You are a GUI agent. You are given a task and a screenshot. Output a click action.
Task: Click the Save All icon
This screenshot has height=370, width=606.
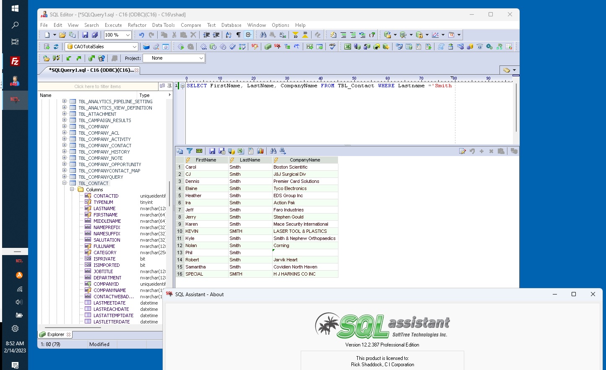tap(95, 35)
